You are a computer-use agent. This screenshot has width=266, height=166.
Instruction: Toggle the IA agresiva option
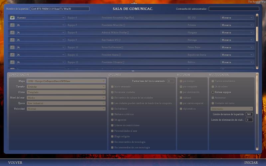[x=112, y=120]
